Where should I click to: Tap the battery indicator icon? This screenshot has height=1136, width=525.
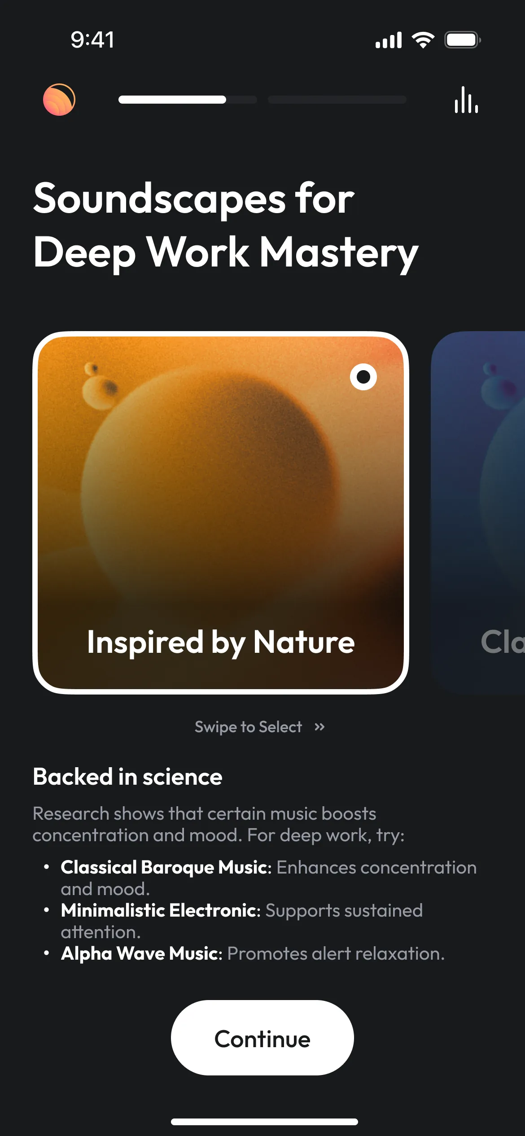pyautogui.click(x=463, y=40)
